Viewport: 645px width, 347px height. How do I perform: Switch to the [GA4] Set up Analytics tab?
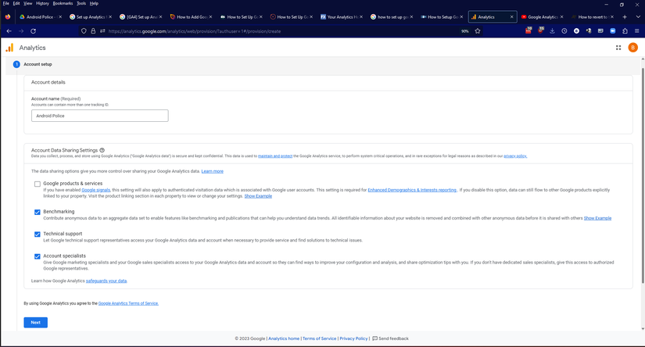[x=140, y=17]
